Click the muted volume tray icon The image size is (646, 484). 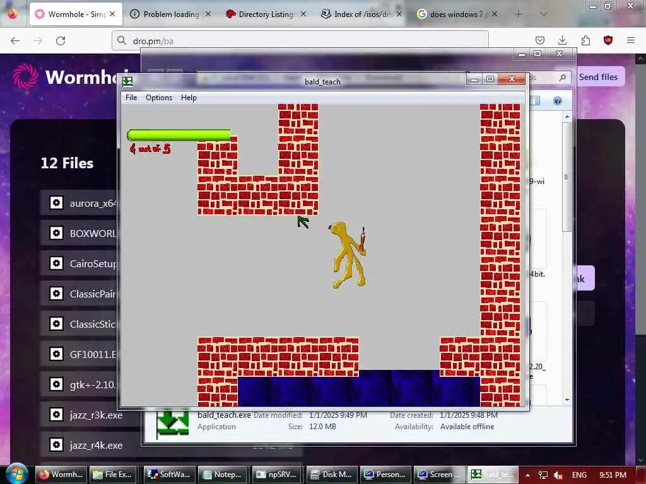point(558,475)
